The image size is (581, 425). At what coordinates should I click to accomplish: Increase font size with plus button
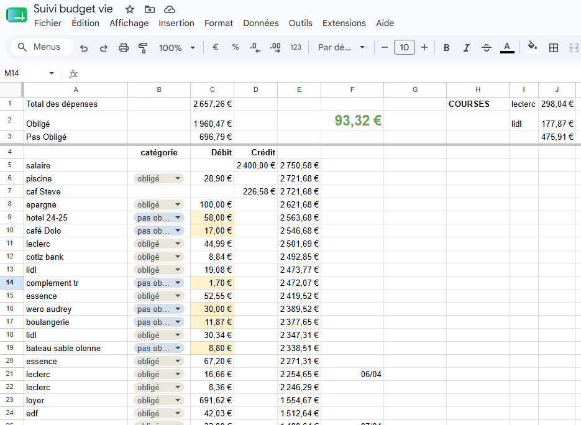coord(424,47)
